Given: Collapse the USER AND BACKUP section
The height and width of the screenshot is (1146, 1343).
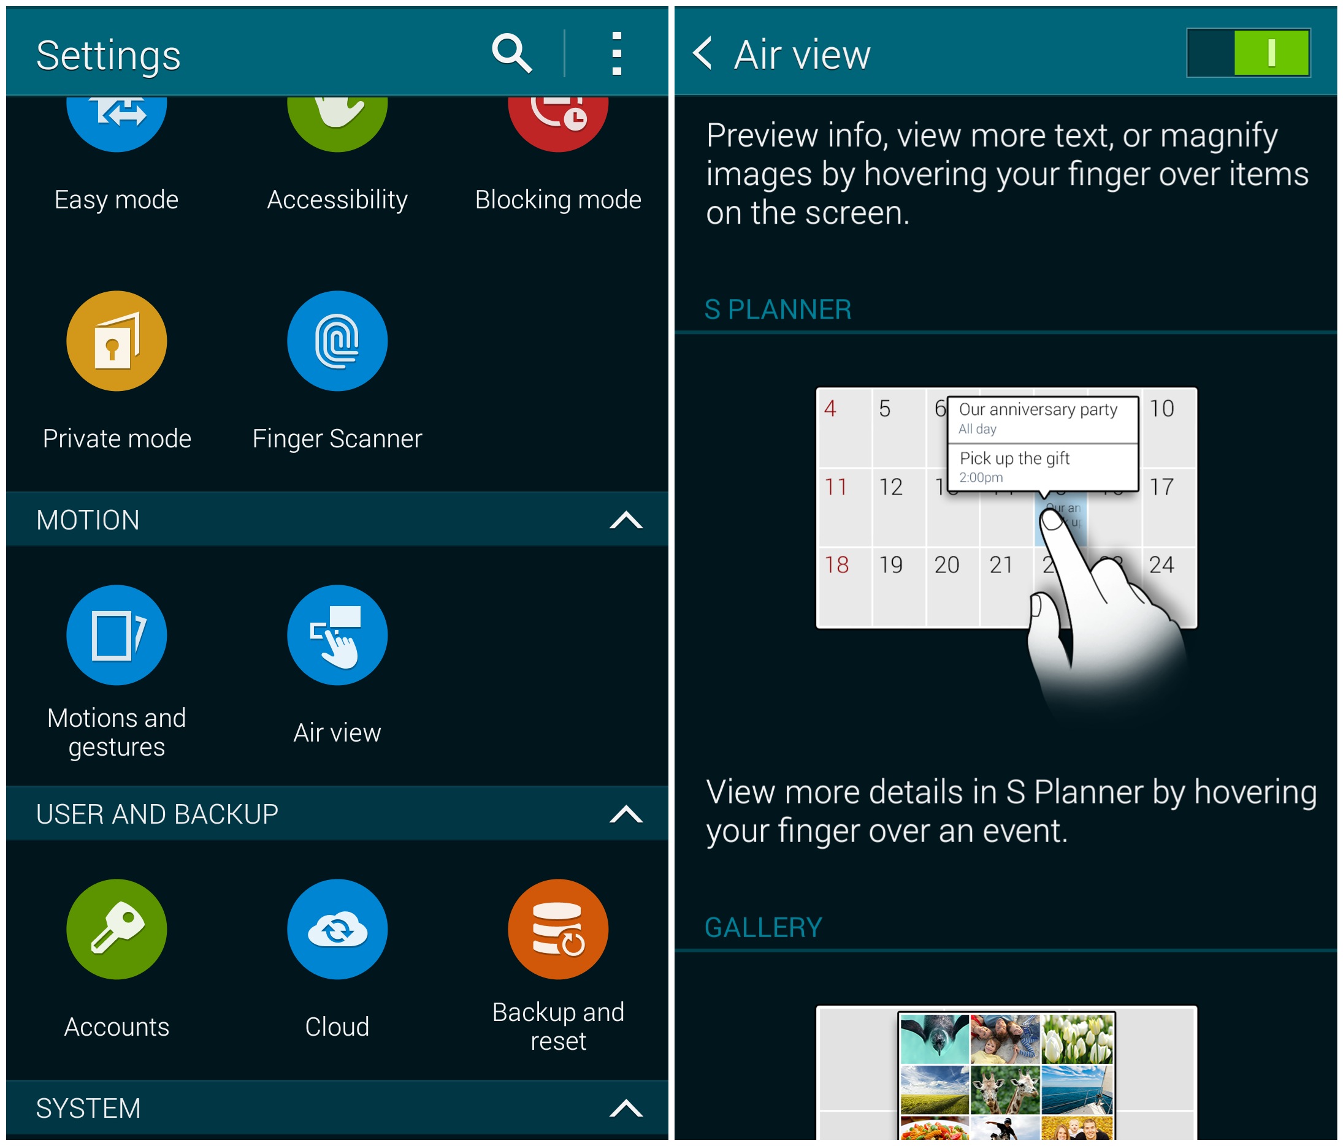Looking at the screenshot, I should pos(626,814).
